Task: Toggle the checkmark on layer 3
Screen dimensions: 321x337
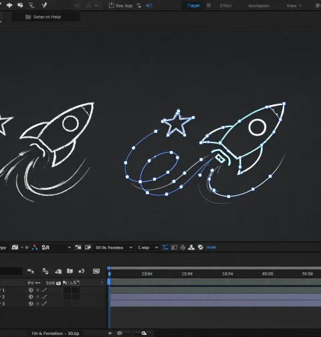Action: click(44, 304)
